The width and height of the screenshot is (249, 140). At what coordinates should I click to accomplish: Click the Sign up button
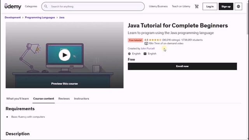pyautogui.click(x=226, y=7)
